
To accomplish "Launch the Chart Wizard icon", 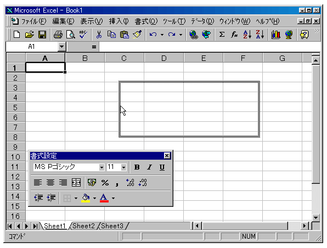I will 275,35.
